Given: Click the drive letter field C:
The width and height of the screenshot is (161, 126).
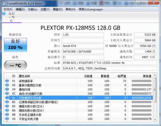Looking at the screenshot, I should coord(83,57).
